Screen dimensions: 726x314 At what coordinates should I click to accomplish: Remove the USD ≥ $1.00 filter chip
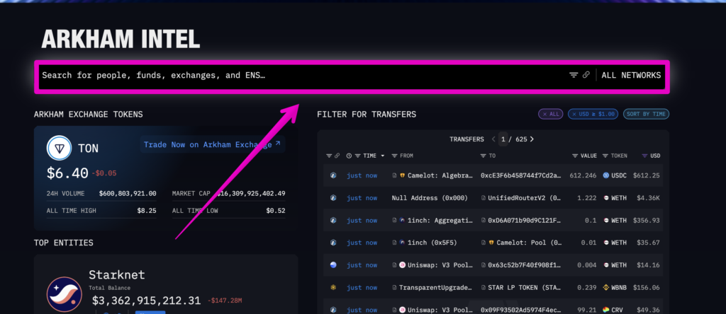[574, 114]
